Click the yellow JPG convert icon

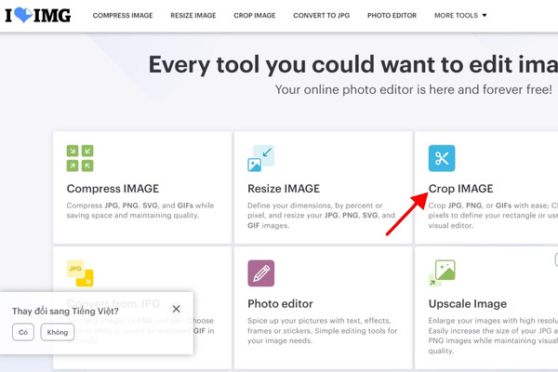click(80, 273)
